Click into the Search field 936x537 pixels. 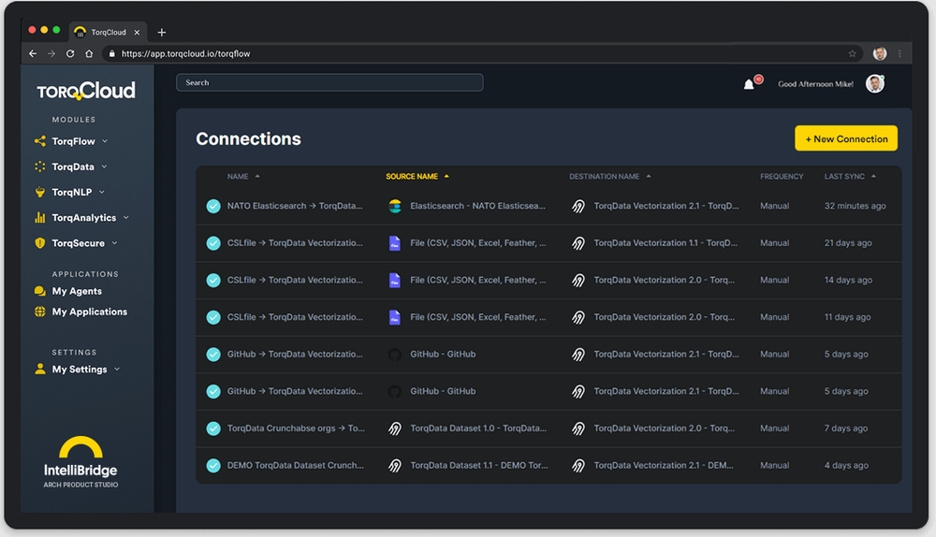point(329,83)
